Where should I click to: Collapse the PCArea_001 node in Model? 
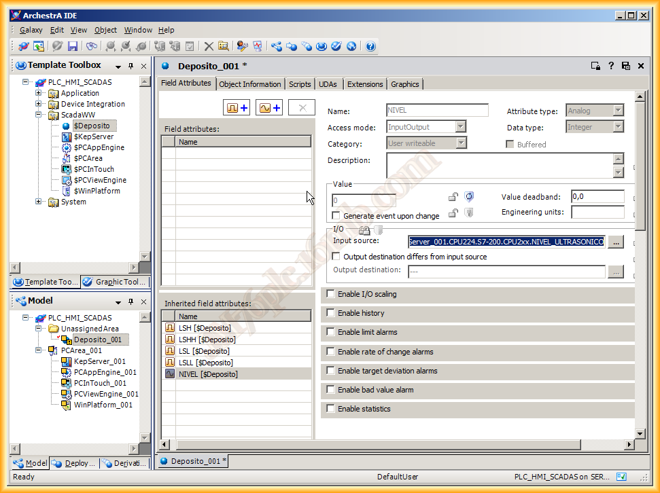39,350
